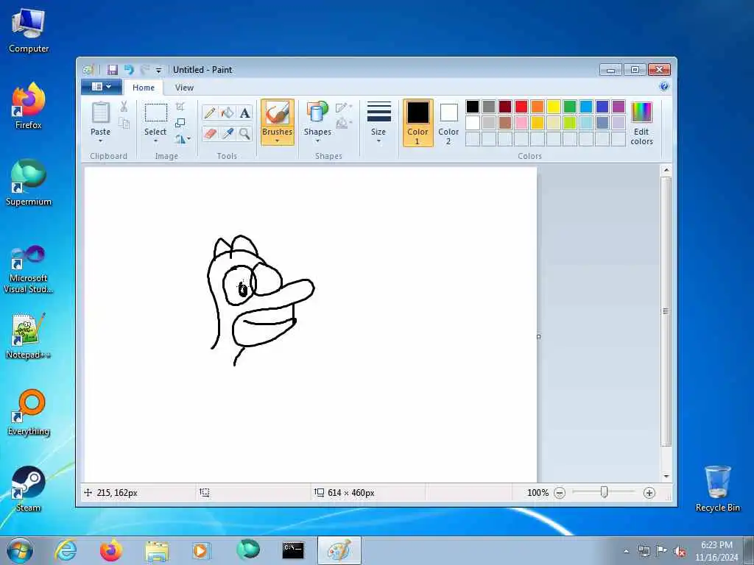Image resolution: width=754 pixels, height=565 pixels.
Task: Select the Color picker eyedropper tool
Action: coord(227,134)
